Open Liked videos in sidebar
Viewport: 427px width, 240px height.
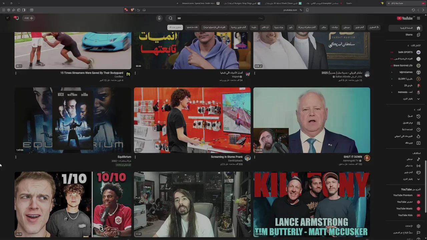405,136
